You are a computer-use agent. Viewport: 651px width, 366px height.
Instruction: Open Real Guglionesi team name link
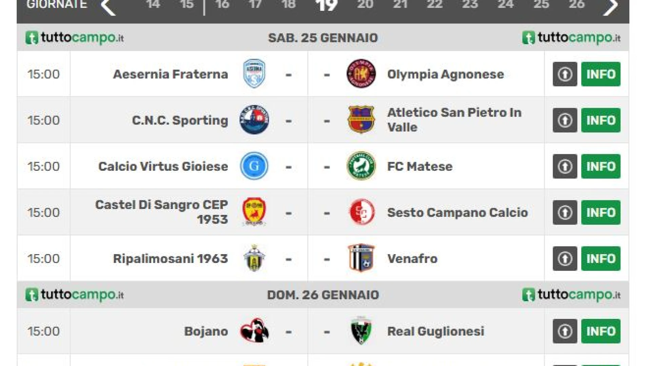pos(436,331)
